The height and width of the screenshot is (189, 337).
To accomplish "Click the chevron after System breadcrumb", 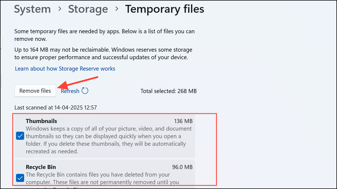I will point(60,9).
